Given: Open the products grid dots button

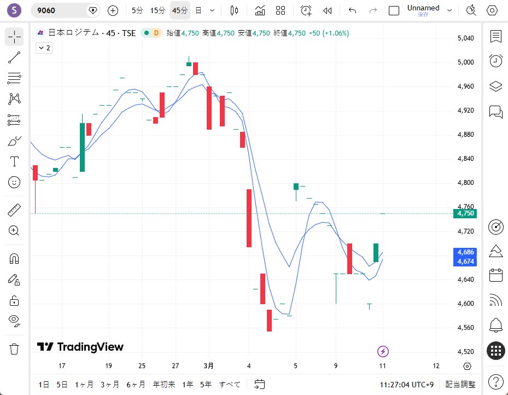Looking at the screenshot, I should coord(496,351).
